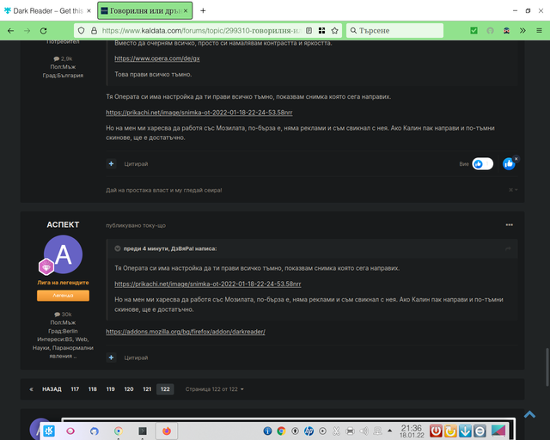The height and width of the screenshot is (440, 550).
Task: Show hidden system tray icons arrow
Action: click(x=389, y=431)
